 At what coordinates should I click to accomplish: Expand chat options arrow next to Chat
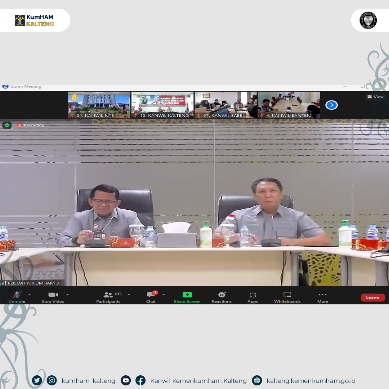[164, 295]
